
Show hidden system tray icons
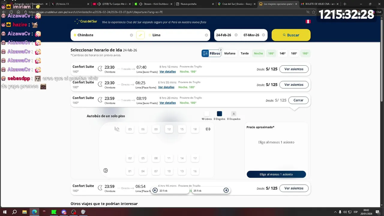pyautogui.click(x=335, y=212)
